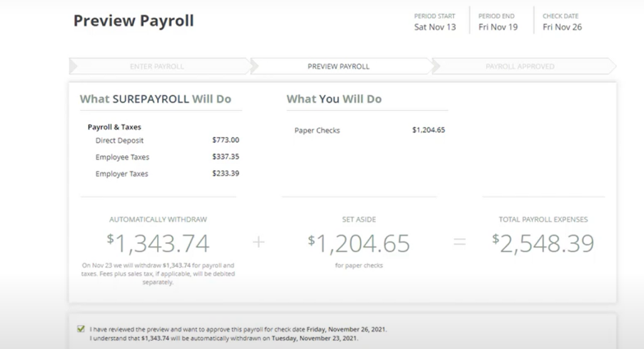Screen dimensions: 644x349
Task: Click the Automatically Withdraw label
Action: tap(158, 220)
